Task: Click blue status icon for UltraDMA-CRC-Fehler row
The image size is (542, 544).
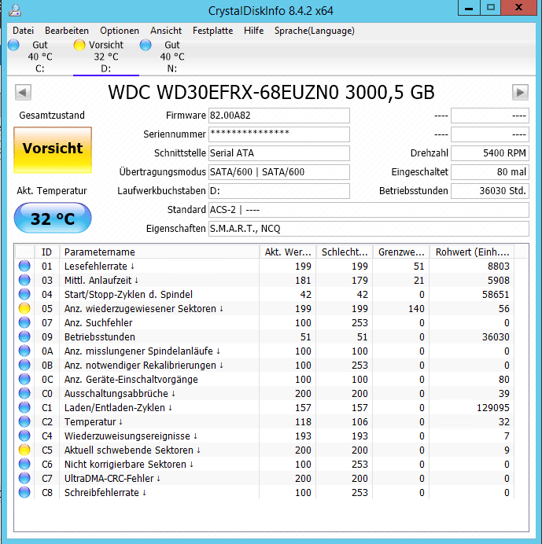Action: pos(24,479)
